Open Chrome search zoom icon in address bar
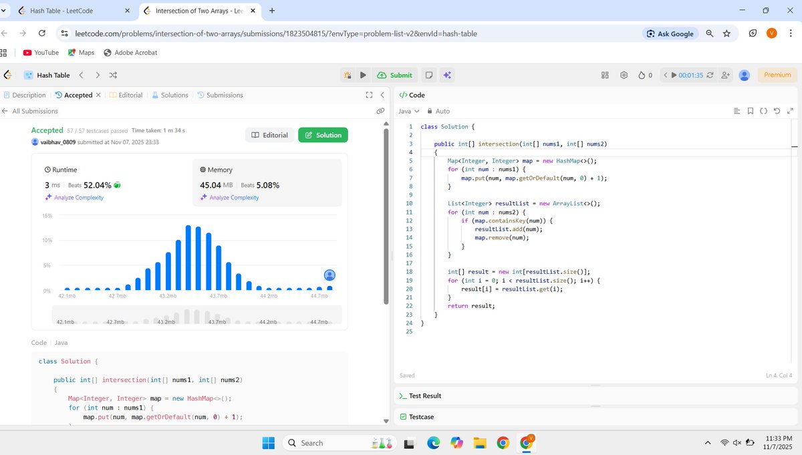The height and width of the screenshot is (455, 802). [x=710, y=33]
